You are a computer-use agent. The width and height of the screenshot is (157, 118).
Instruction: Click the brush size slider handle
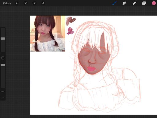3,38
